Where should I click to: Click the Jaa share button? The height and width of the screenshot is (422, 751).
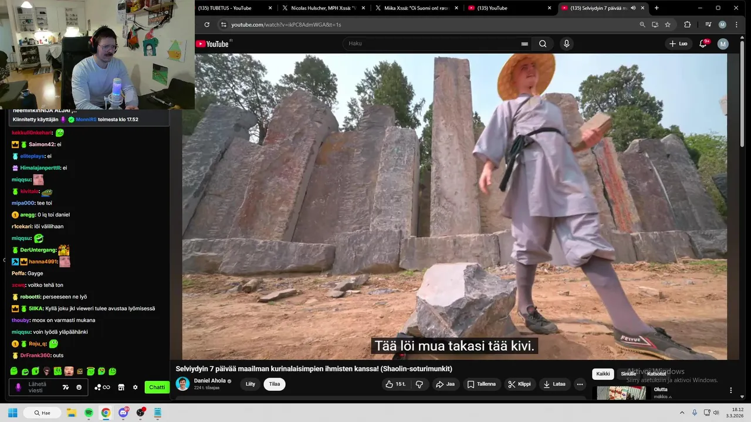445,384
